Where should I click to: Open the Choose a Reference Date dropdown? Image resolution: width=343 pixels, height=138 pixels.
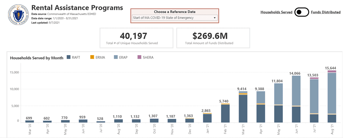coord(175,18)
